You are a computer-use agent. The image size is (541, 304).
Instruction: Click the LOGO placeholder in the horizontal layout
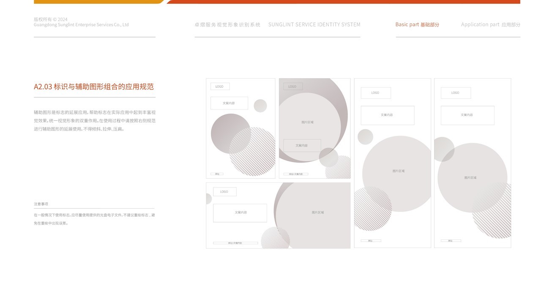224,191
